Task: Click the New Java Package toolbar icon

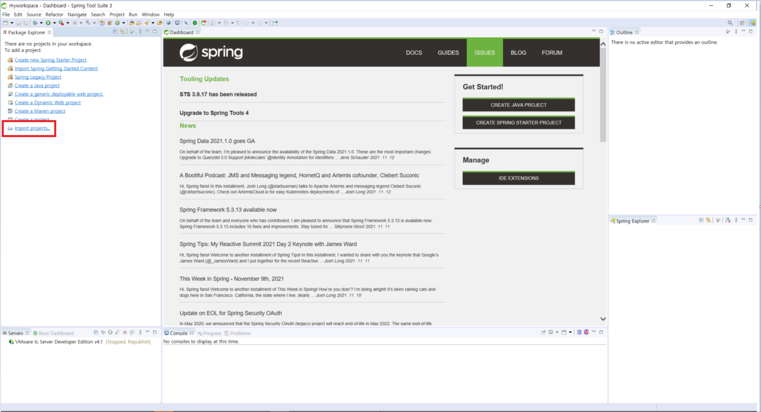Action: pos(109,23)
